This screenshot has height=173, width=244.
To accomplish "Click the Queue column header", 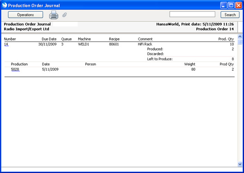I will click(x=67, y=39).
